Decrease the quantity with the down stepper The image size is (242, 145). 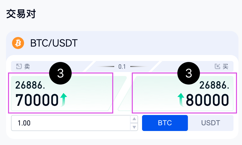click(135, 127)
